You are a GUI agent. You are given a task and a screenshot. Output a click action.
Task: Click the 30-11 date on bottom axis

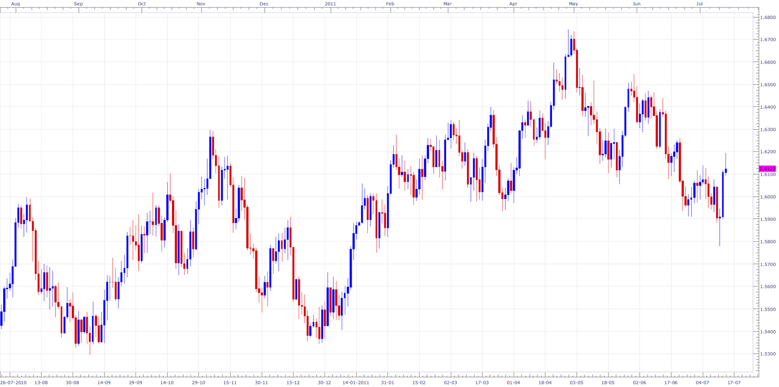pos(262,383)
